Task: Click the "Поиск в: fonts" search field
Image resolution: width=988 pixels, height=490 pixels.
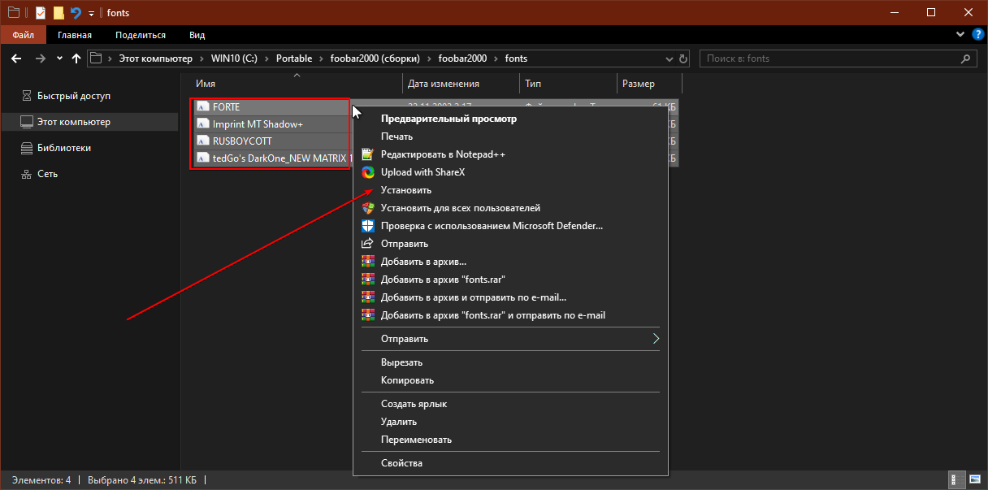Action: point(829,59)
